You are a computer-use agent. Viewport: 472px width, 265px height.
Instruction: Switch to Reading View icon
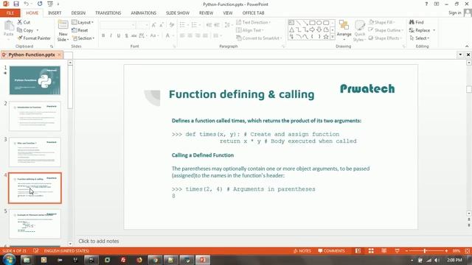(x=384, y=250)
